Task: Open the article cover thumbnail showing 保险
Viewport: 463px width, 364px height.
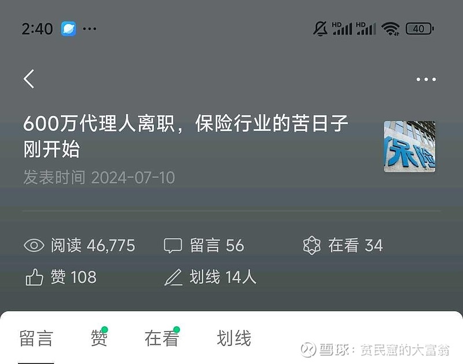Action: tap(410, 147)
